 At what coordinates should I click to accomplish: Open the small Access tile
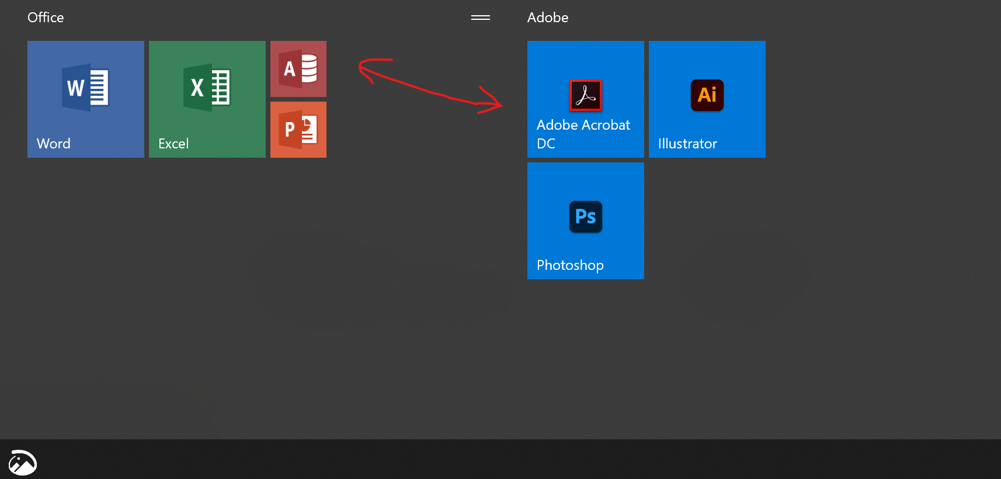click(x=298, y=69)
